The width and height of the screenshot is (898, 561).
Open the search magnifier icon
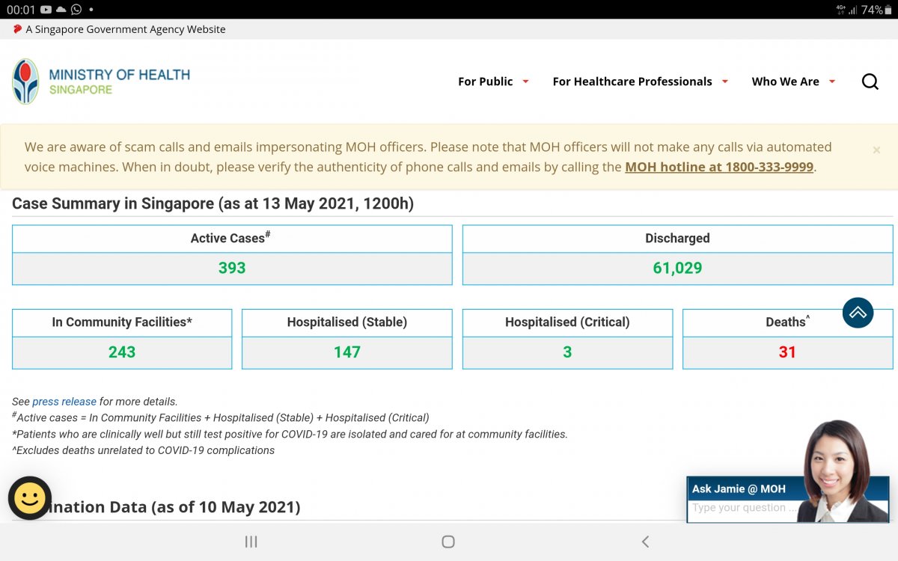coord(870,82)
